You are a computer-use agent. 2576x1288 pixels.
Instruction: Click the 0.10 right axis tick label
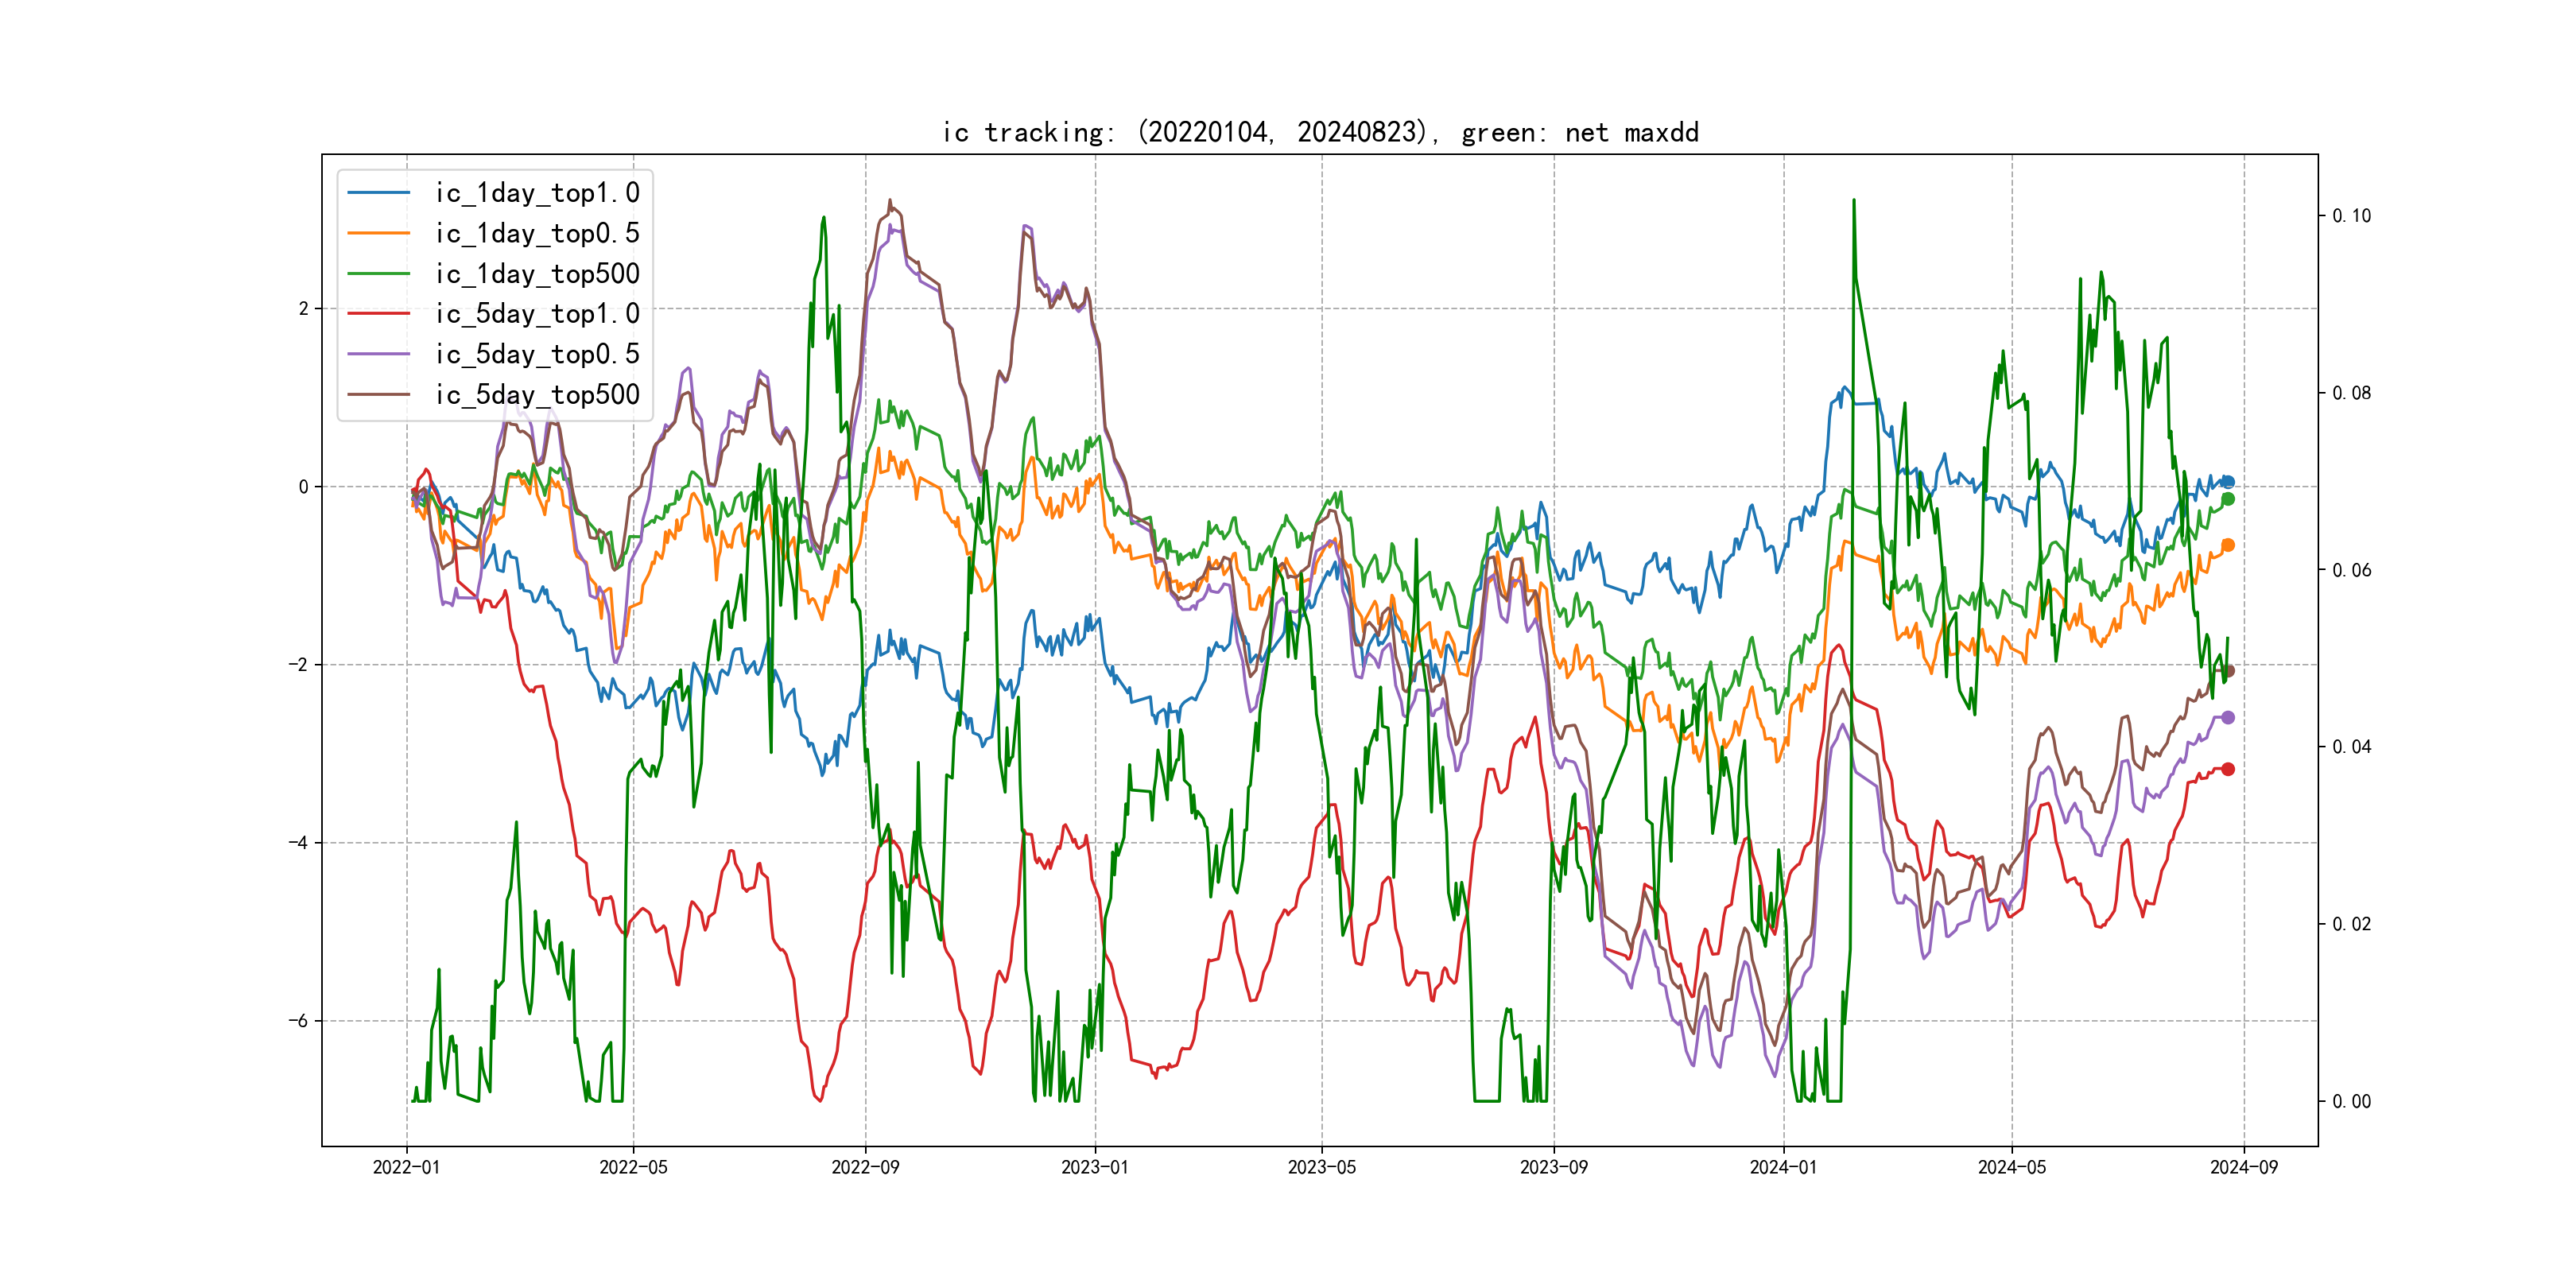pos(2351,216)
